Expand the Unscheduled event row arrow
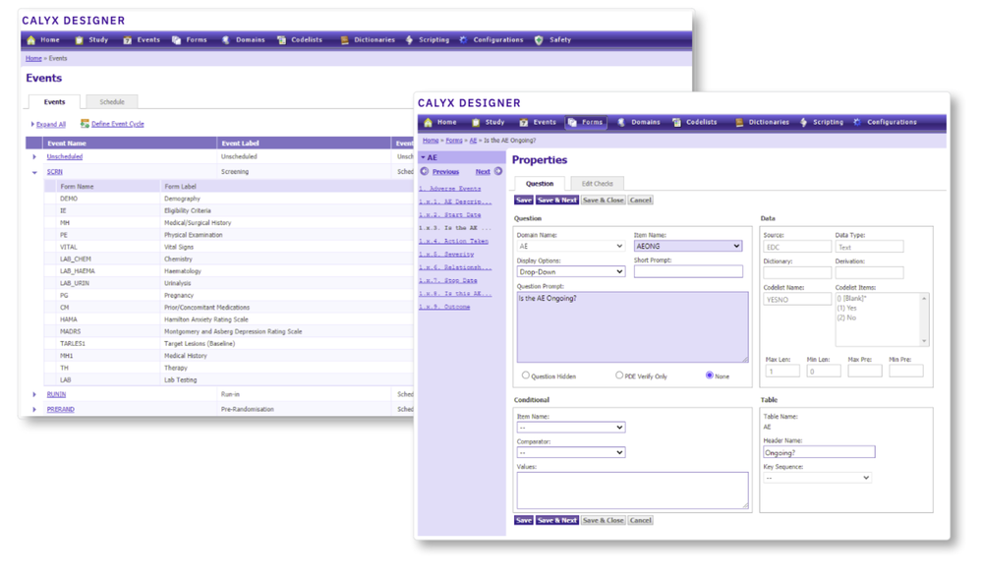The image size is (983, 579). pos(34,156)
